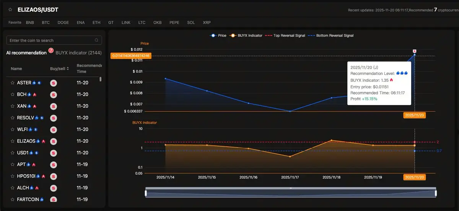Toggle Bottom Reversal Signal line in legend
The image size is (459, 211).
pyautogui.click(x=331, y=36)
